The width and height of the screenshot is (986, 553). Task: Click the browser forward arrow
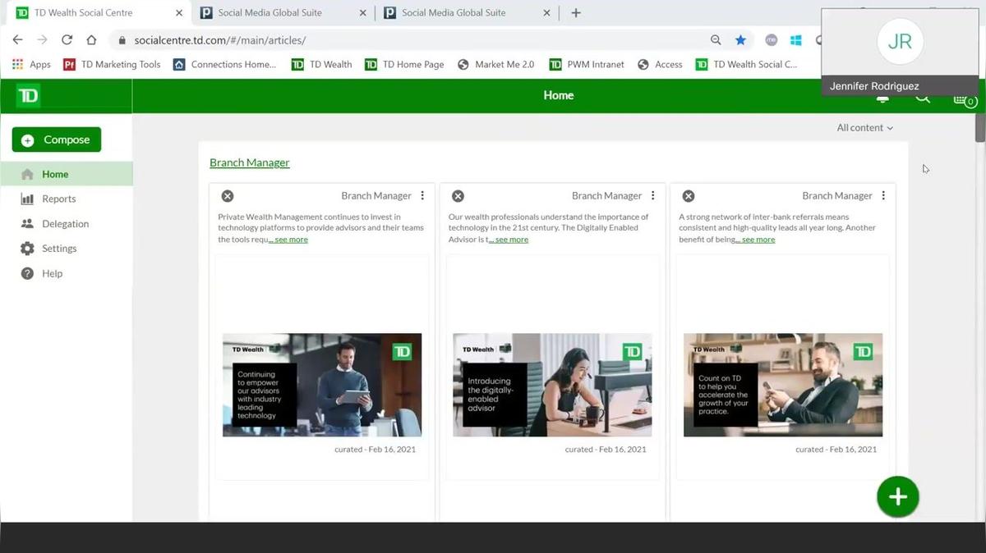pyautogui.click(x=42, y=39)
